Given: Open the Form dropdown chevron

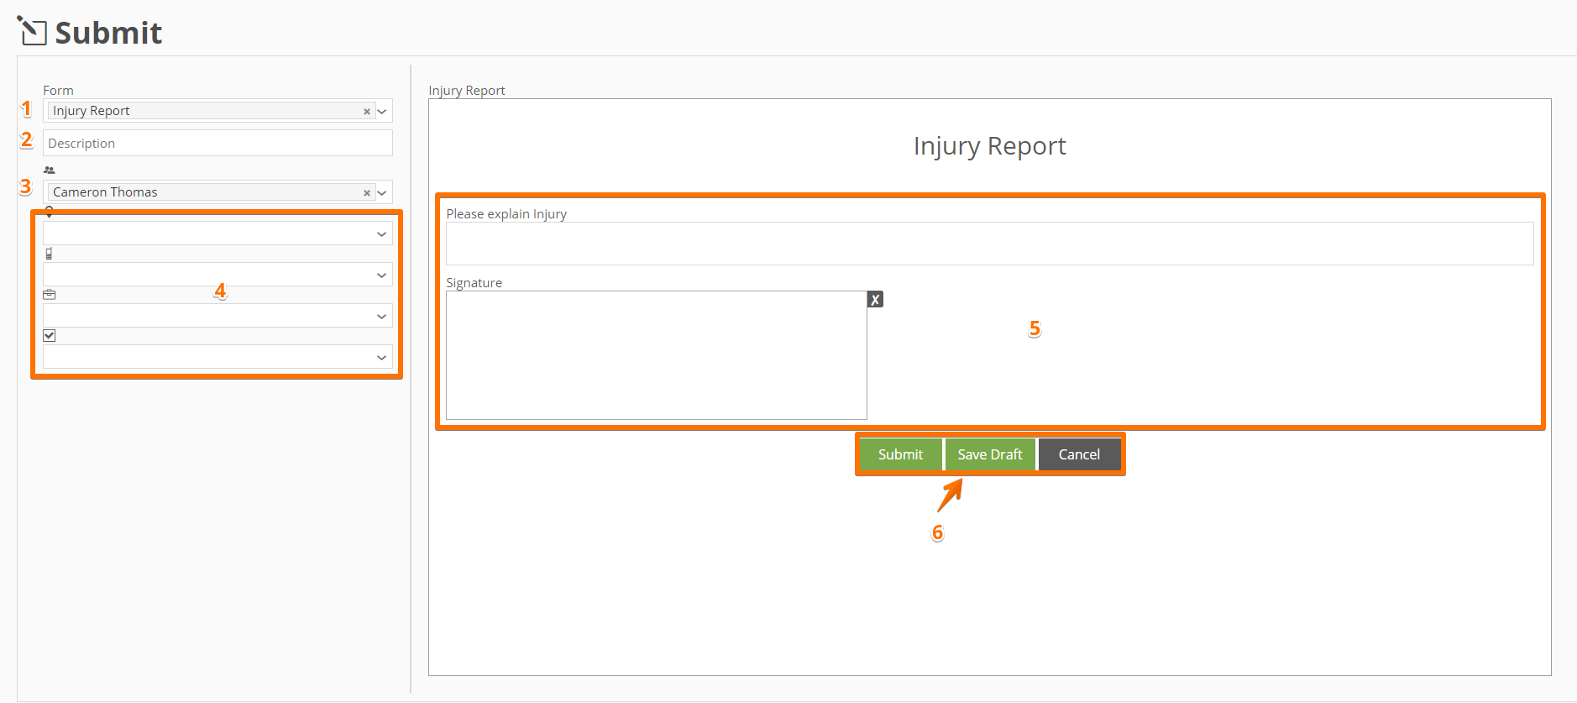Looking at the screenshot, I should (x=382, y=111).
